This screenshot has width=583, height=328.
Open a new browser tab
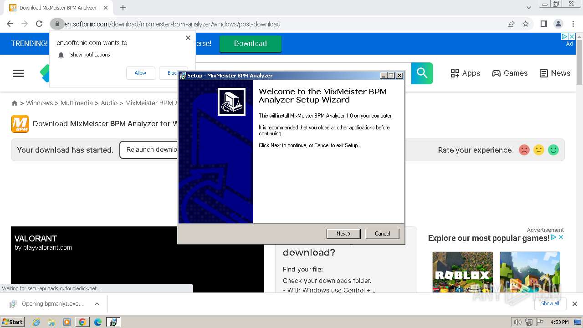pos(123,8)
